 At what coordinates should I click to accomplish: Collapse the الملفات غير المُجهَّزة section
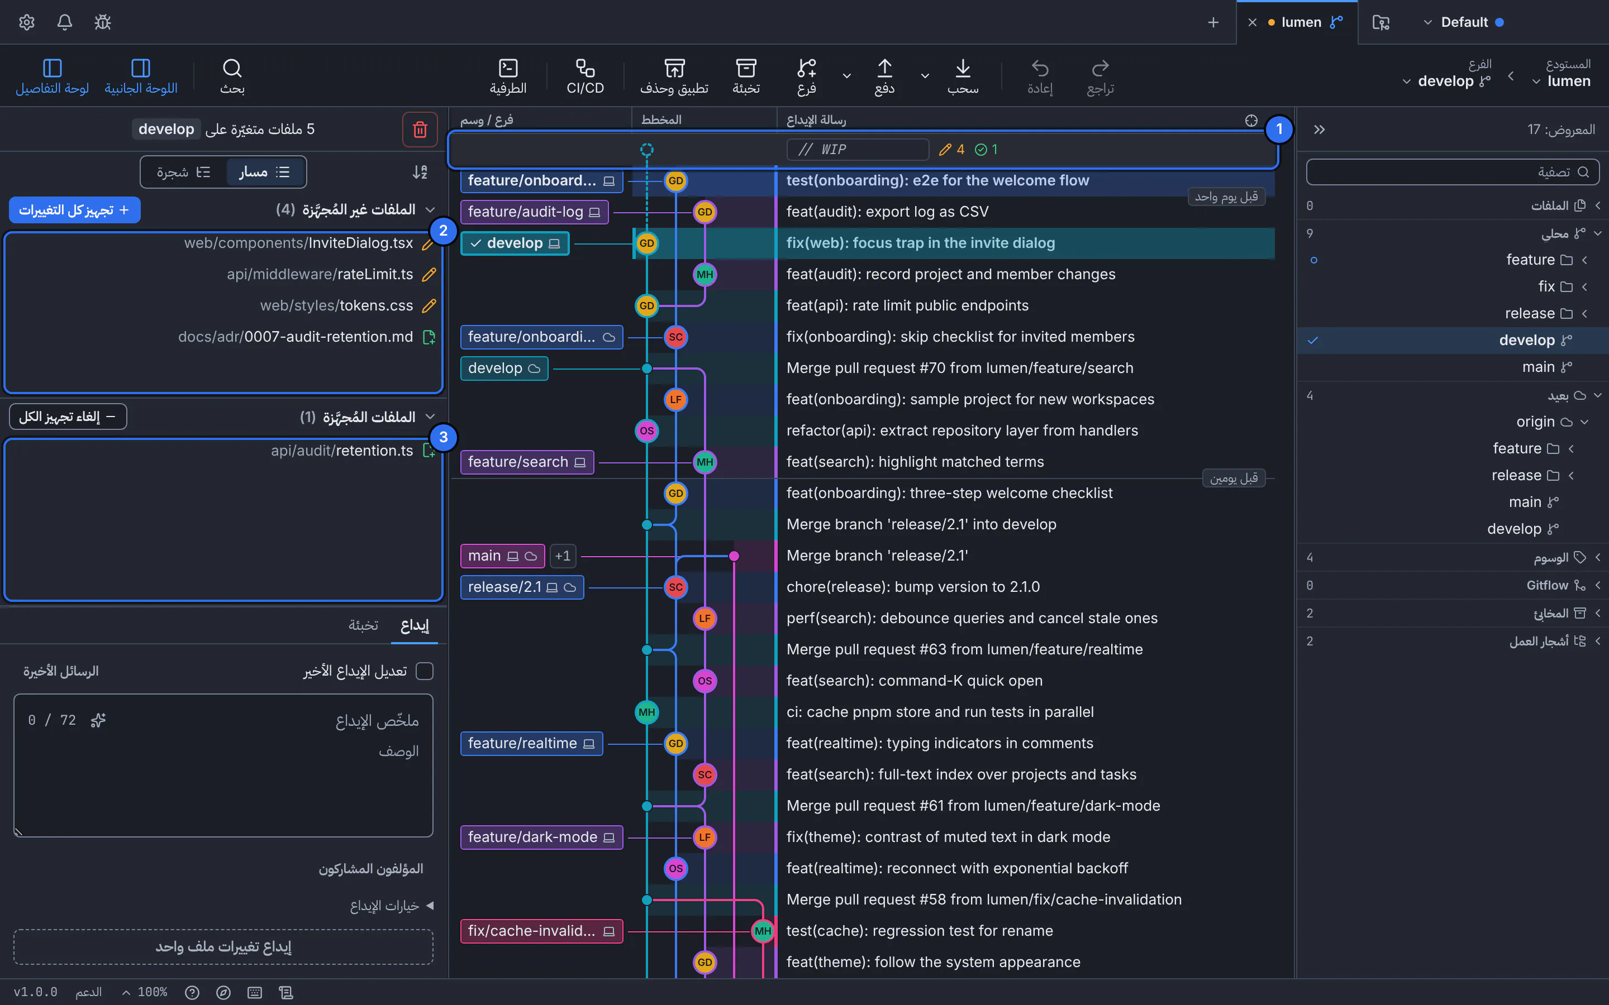tap(430, 209)
